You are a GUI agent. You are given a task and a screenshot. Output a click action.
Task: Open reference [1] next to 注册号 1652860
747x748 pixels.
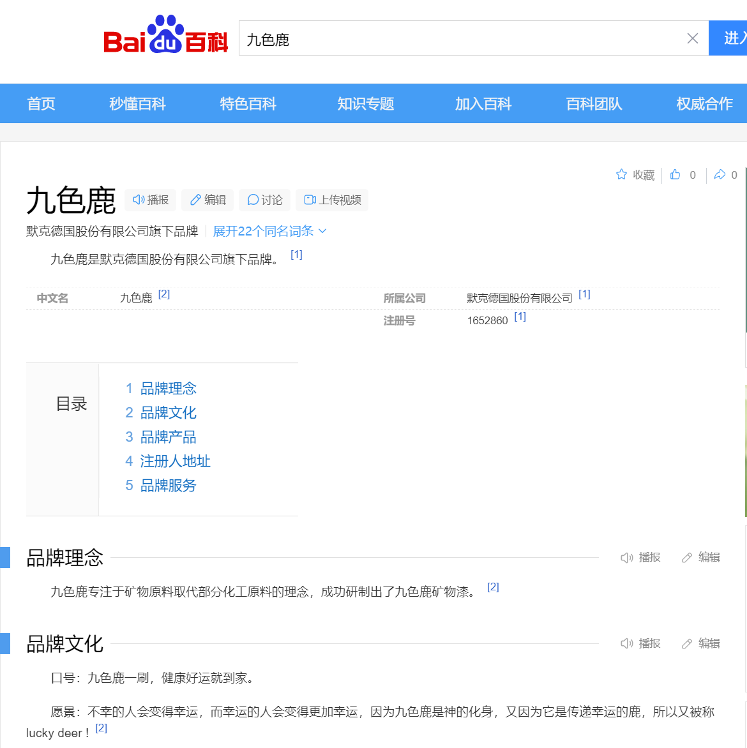pyautogui.click(x=520, y=317)
